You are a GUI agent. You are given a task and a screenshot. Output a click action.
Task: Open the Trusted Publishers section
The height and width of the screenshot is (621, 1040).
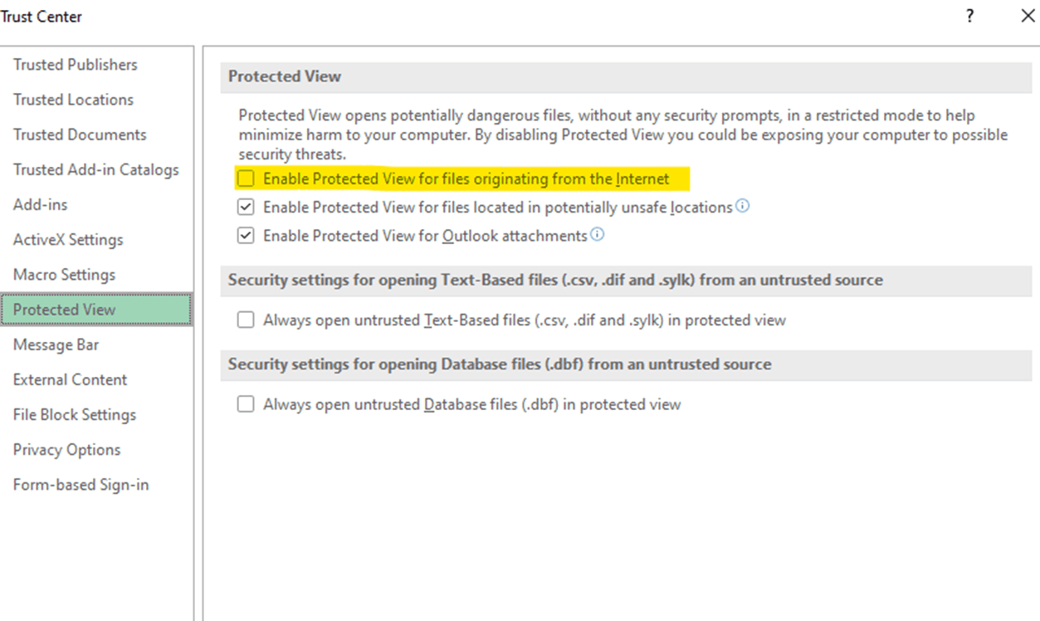point(76,65)
